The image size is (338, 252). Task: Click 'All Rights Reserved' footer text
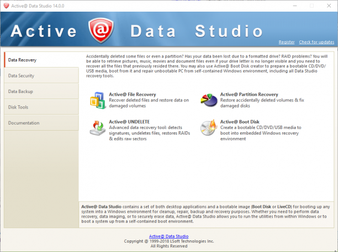click(169, 246)
